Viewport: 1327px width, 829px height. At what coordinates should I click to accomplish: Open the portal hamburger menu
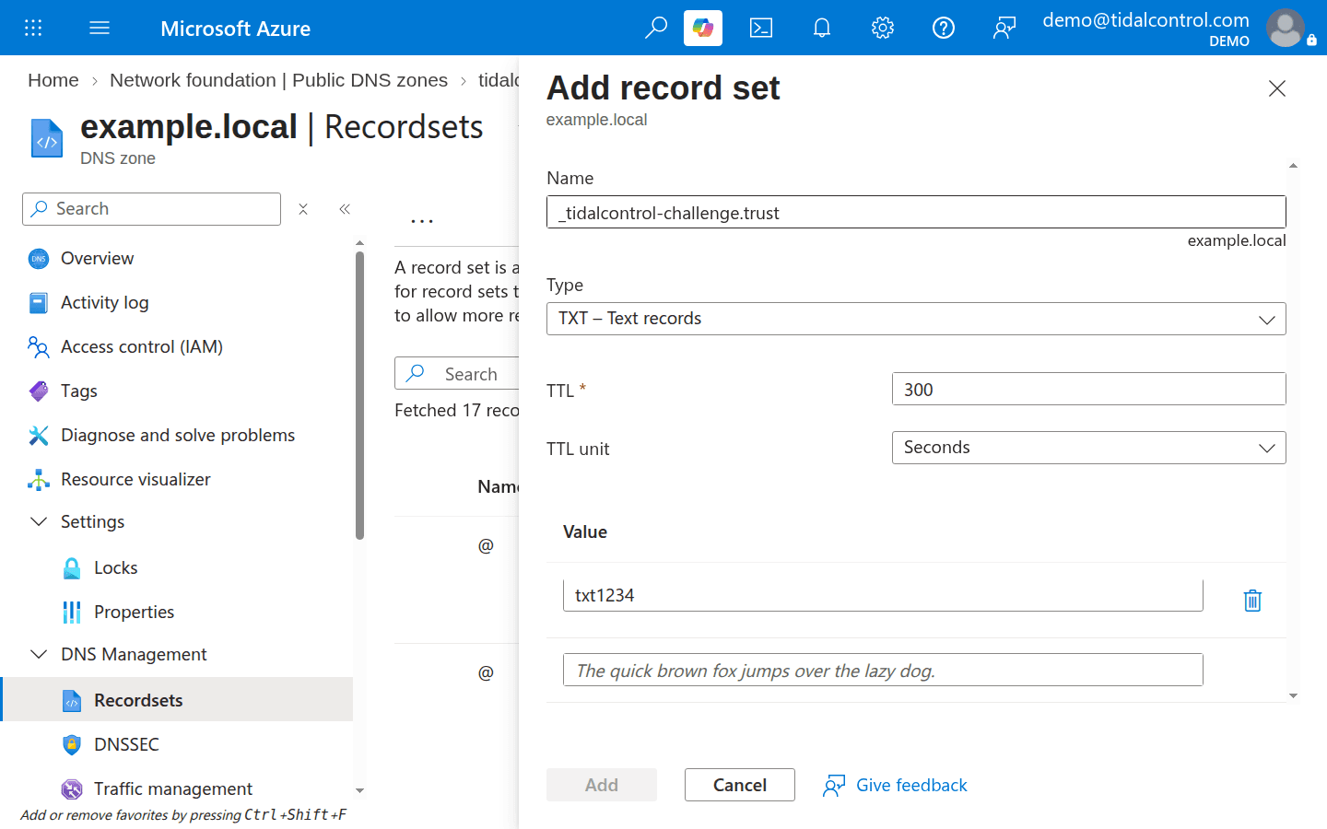coord(100,28)
